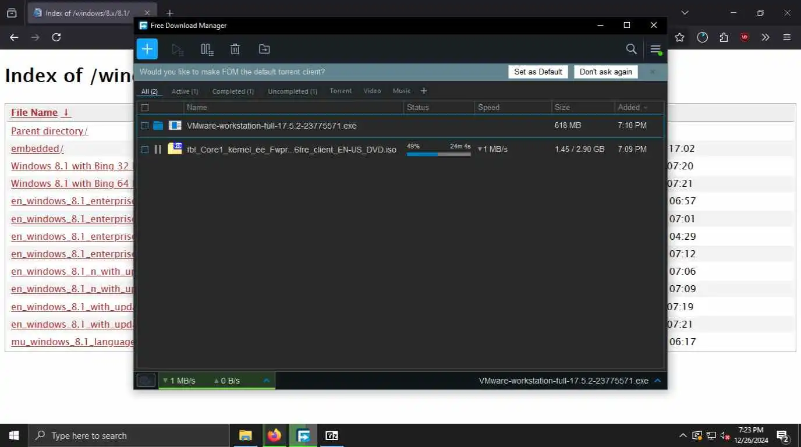Check the VMware-workstation download checkbox
Screen dimensions: 801x447
coord(145,126)
